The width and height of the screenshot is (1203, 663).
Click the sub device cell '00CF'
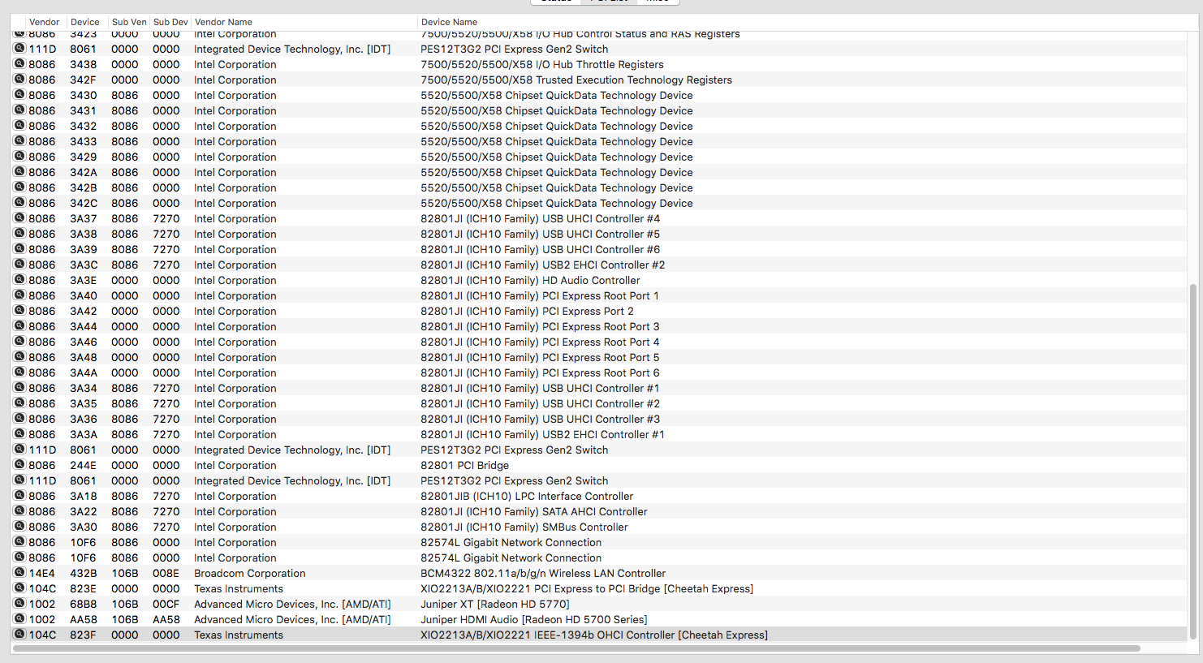[x=166, y=604]
